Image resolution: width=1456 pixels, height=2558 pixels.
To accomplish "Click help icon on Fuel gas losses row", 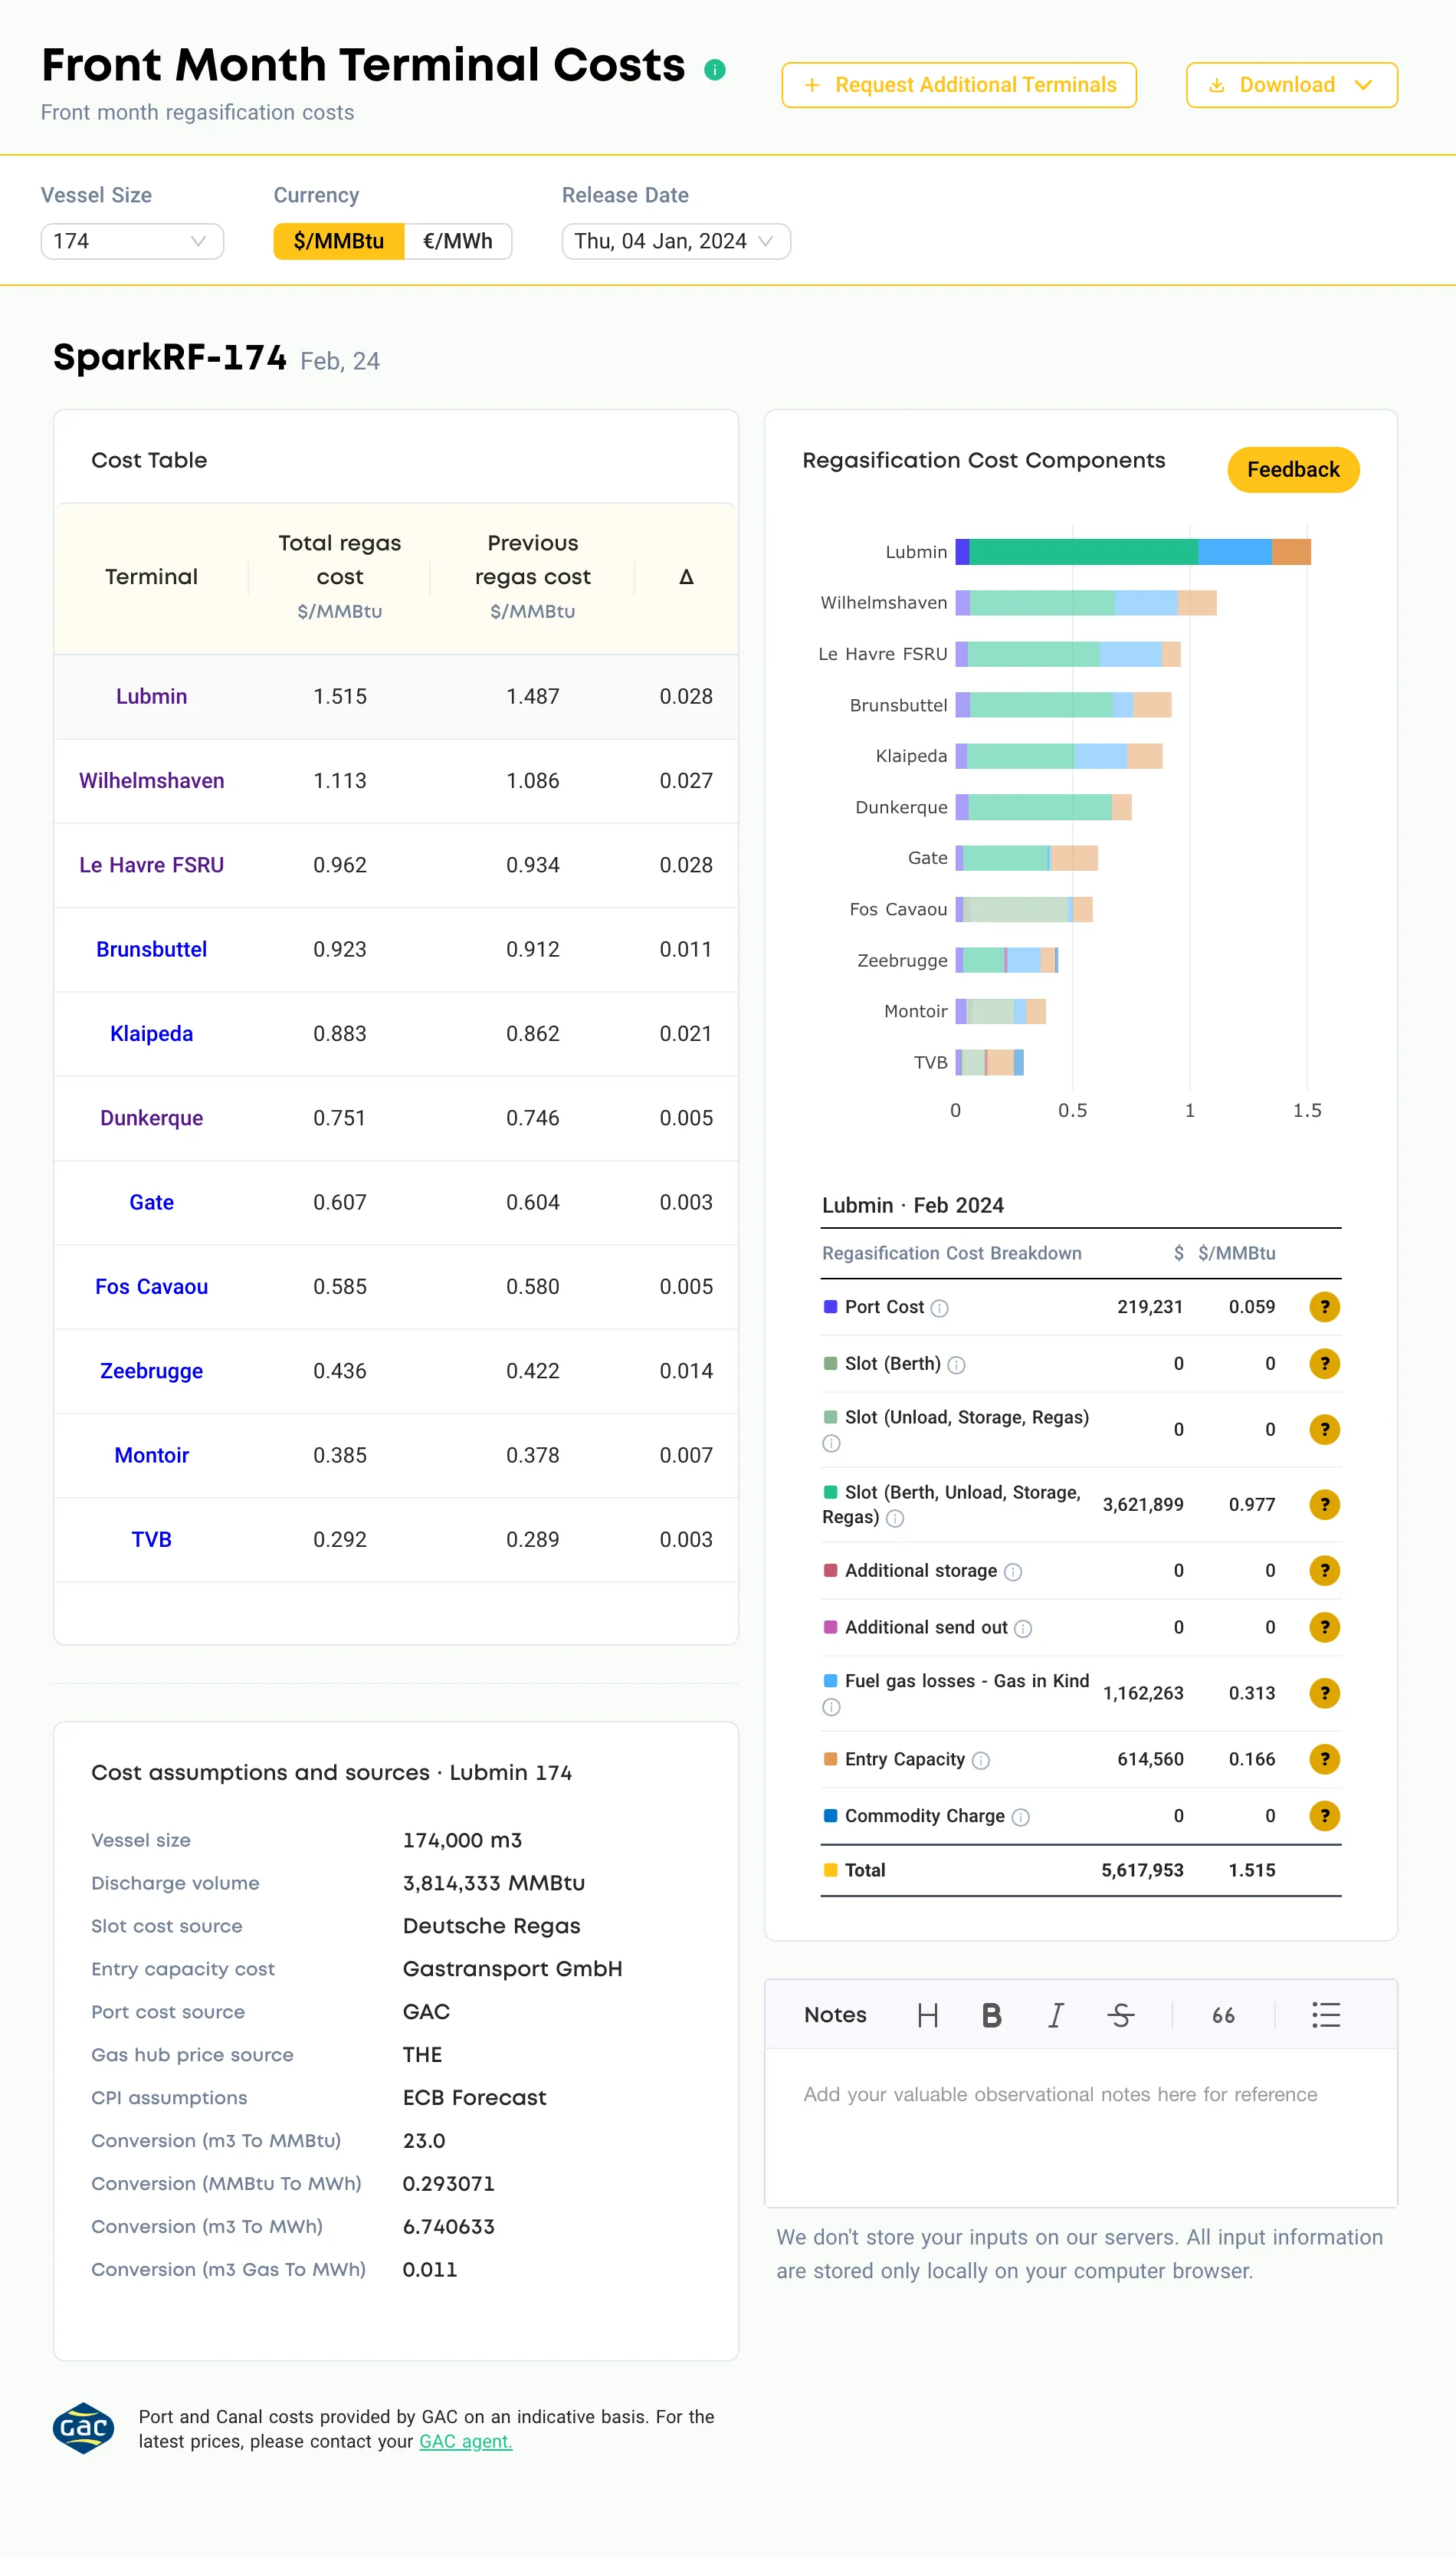I will click(x=1324, y=1693).
